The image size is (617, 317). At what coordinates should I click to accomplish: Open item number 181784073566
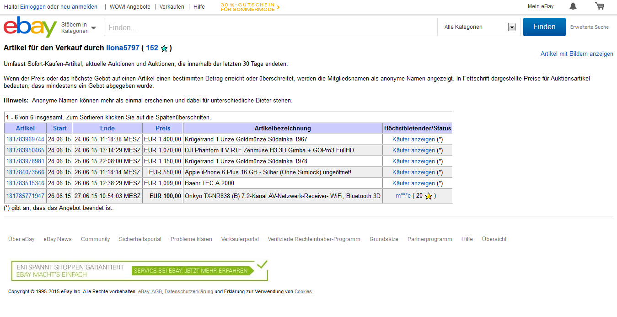coord(25,172)
